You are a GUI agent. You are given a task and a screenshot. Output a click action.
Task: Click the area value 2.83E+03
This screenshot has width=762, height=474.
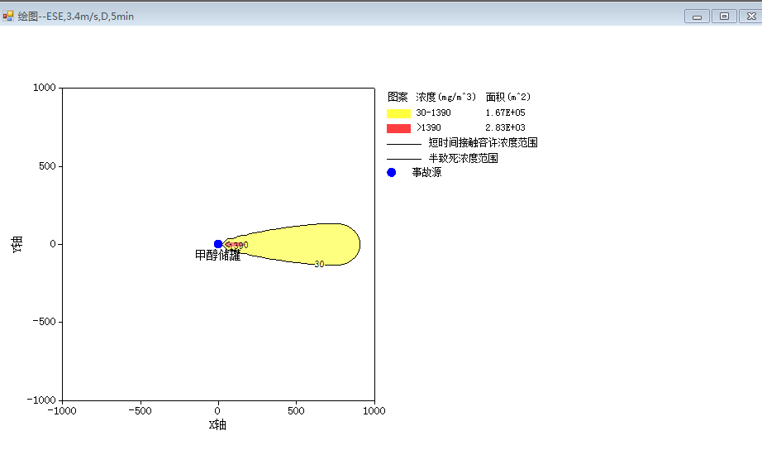point(506,127)
